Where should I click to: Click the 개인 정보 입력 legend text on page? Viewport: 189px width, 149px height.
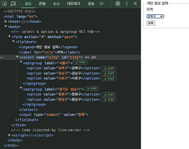157,3
